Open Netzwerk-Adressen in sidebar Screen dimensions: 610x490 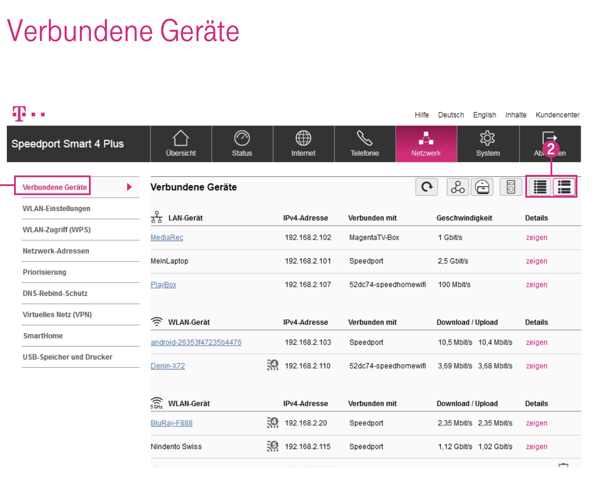[x=56, y=251]
